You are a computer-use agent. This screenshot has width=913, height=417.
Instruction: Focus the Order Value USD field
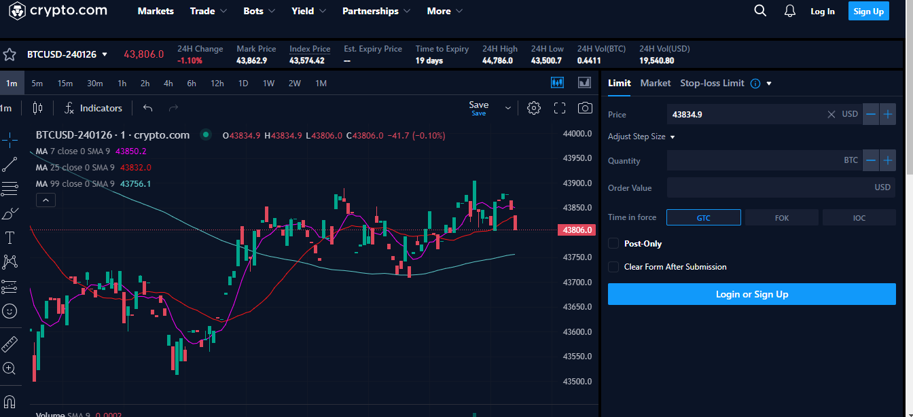(x=781, y=187)
